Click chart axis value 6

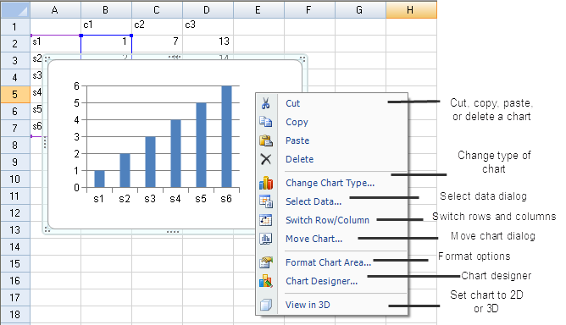[76, 85]
